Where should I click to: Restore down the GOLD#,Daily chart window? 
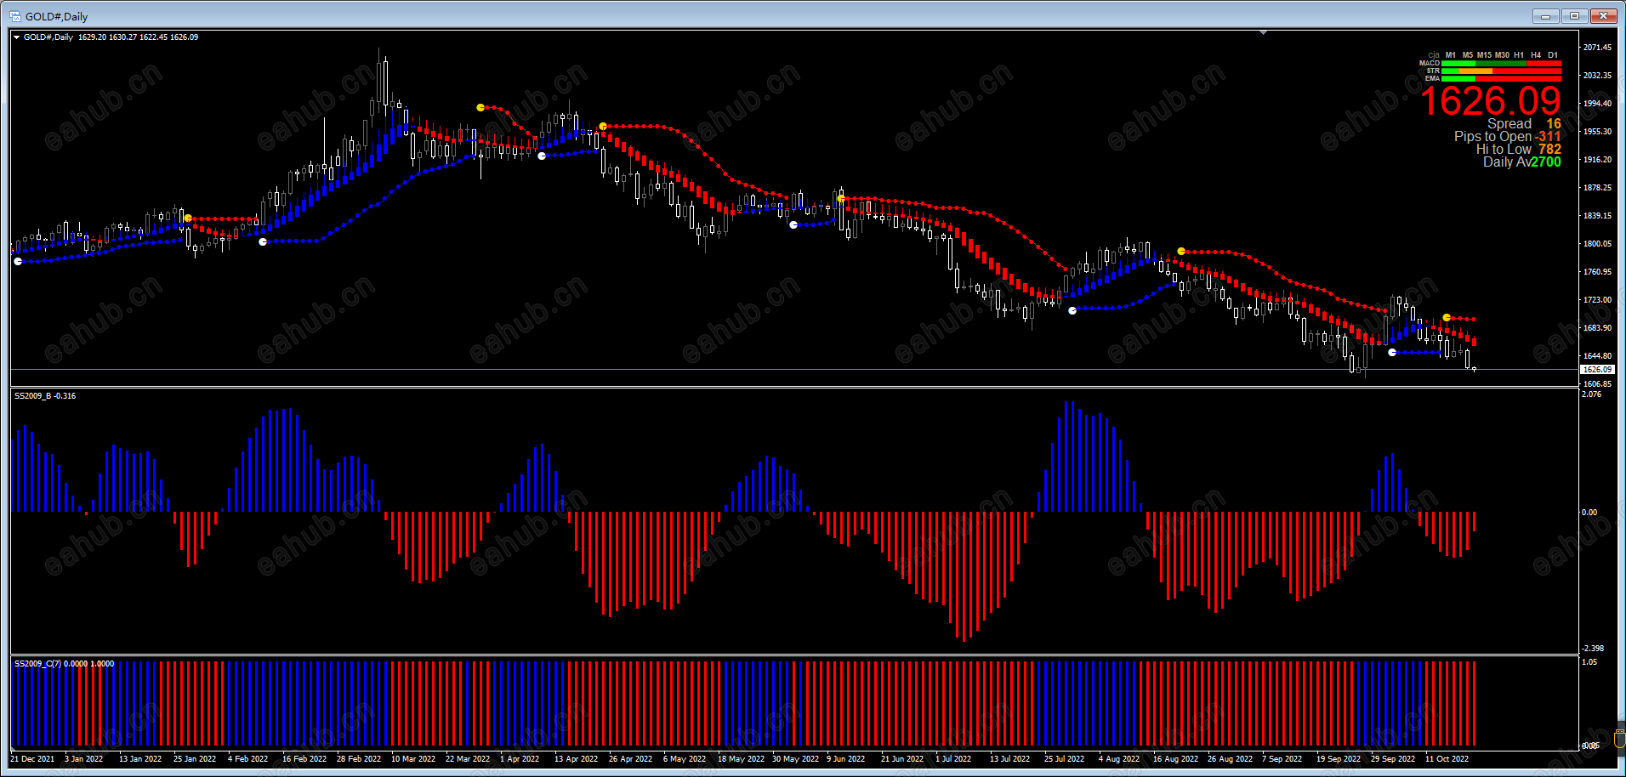(1574, 16)
